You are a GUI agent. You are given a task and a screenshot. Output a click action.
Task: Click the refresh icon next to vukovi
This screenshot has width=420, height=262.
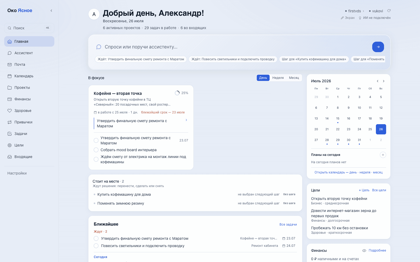tap(389, 11)
